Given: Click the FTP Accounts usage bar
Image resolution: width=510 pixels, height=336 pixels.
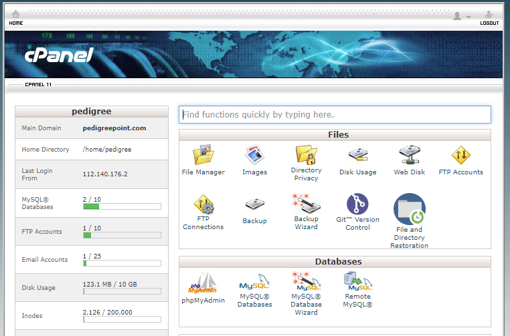Looking at the screenshot, I should (122, 235).
